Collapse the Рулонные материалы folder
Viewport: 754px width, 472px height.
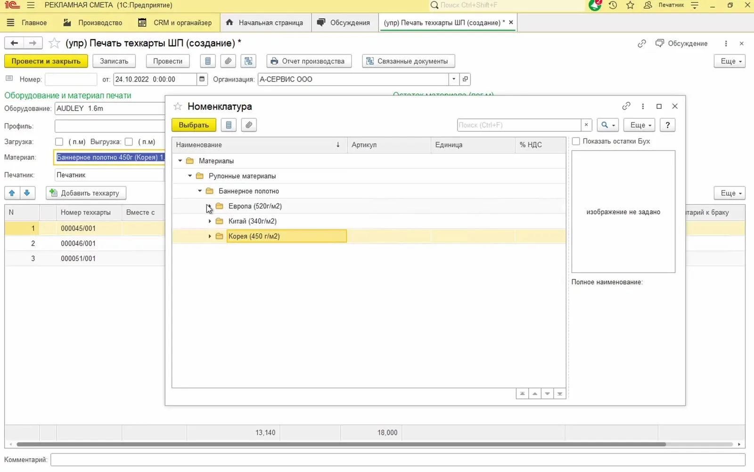pos(190,176)
